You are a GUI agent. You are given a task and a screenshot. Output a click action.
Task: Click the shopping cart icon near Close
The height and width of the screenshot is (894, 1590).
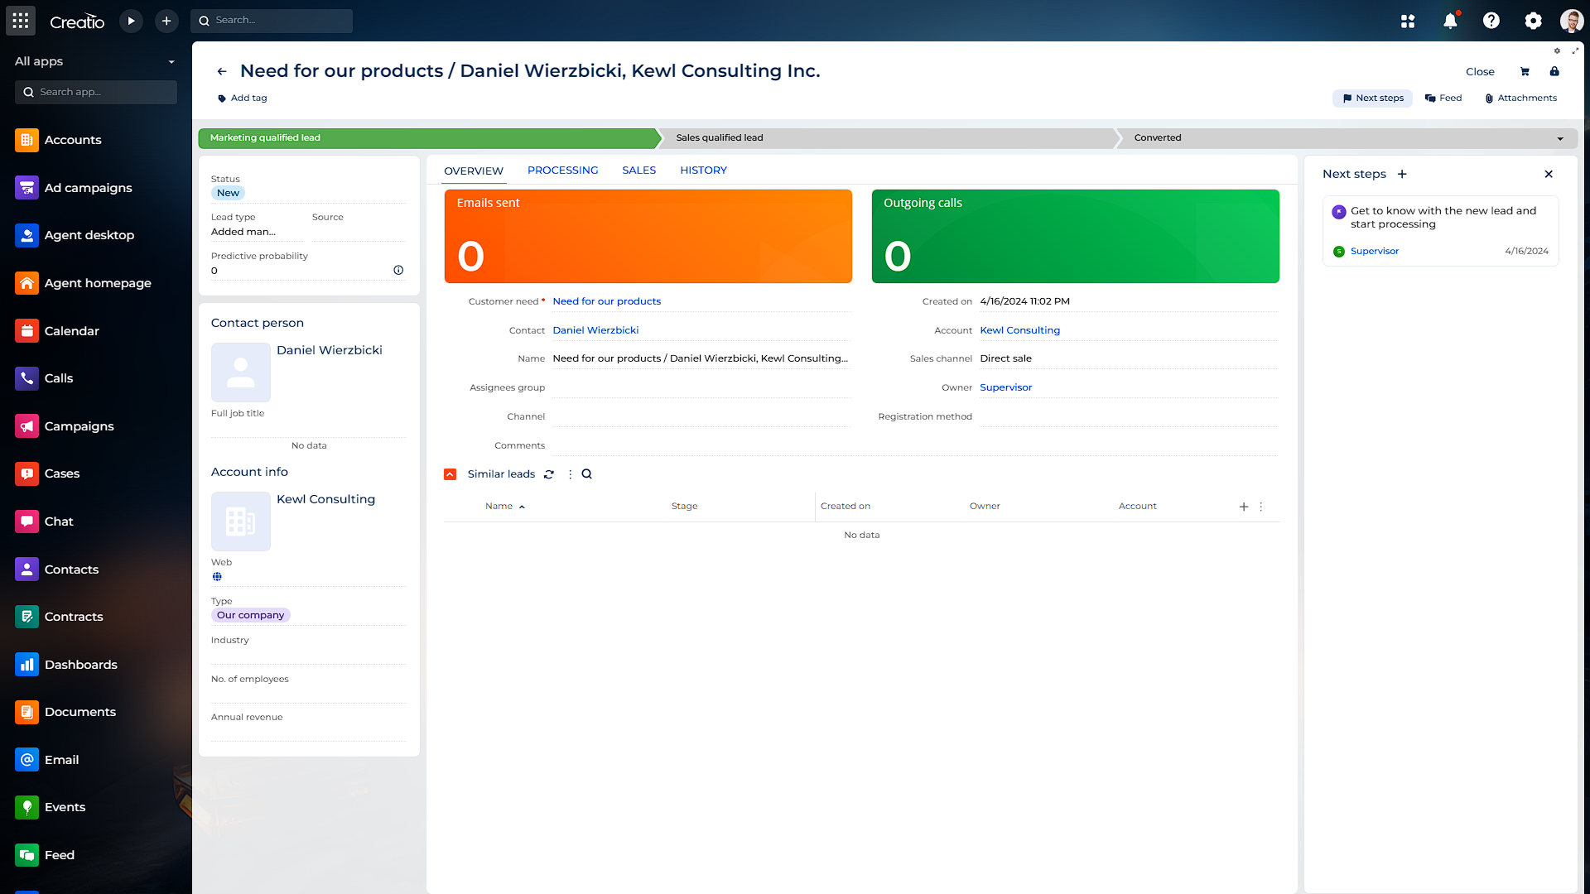point(1525,72)
